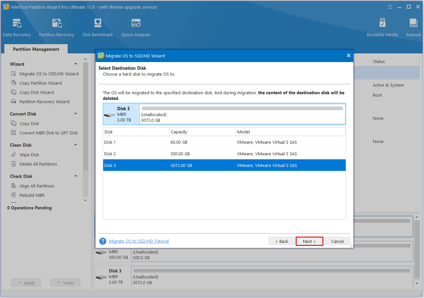Collapse the Convert Disk section
The width and height of the screenshot is (424, 298).
pos(76,113)
